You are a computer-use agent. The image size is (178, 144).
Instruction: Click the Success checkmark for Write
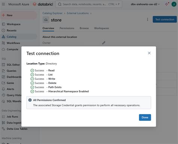pos(32,79)
